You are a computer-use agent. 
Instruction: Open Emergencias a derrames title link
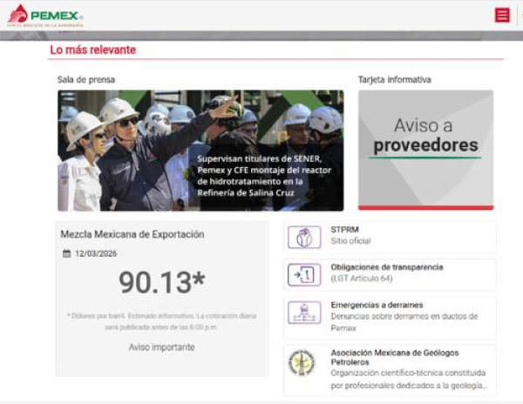(377, 305)
